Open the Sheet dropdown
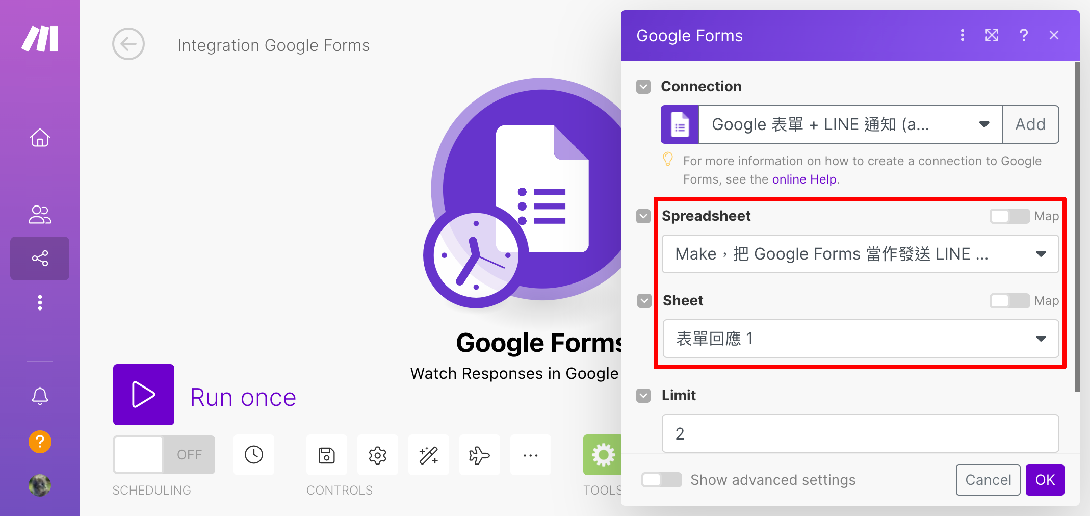The width and height of the screenshot is (1090, 516). 861,339
